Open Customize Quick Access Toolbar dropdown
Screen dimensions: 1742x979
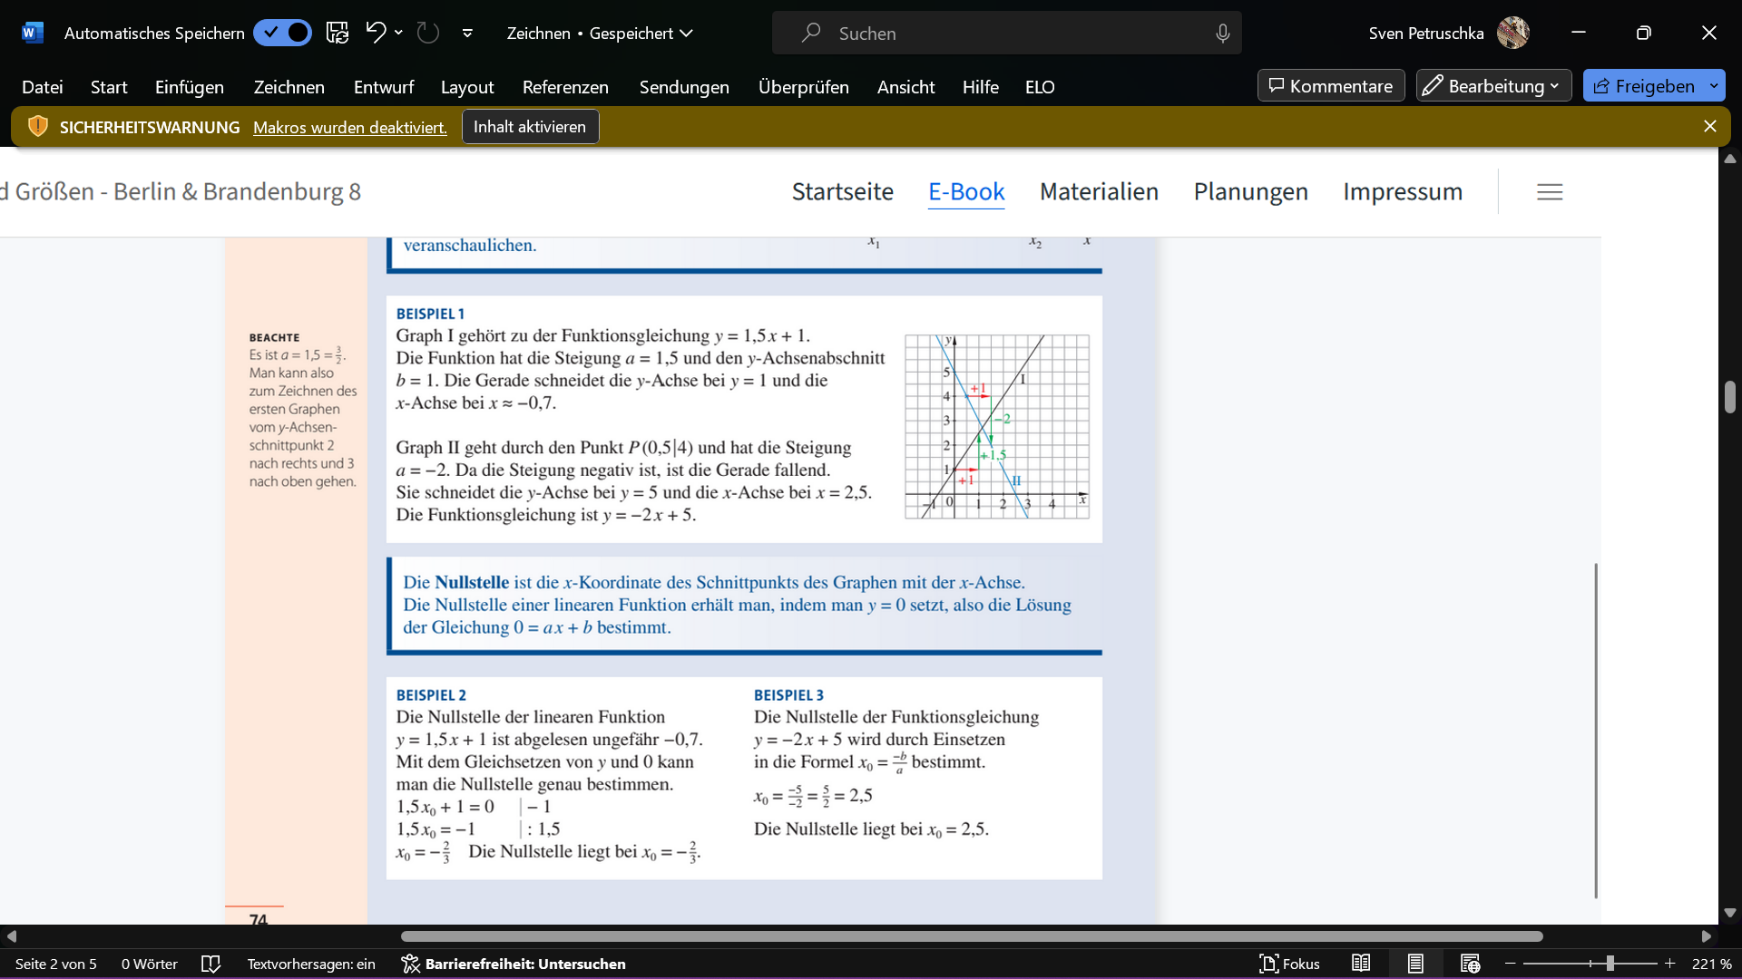pyautogui.click(x=467, y=34)
